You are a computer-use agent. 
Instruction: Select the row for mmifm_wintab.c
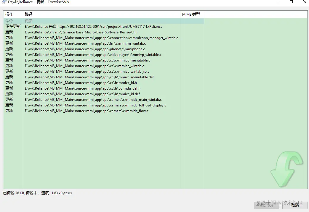coord(103,43)
